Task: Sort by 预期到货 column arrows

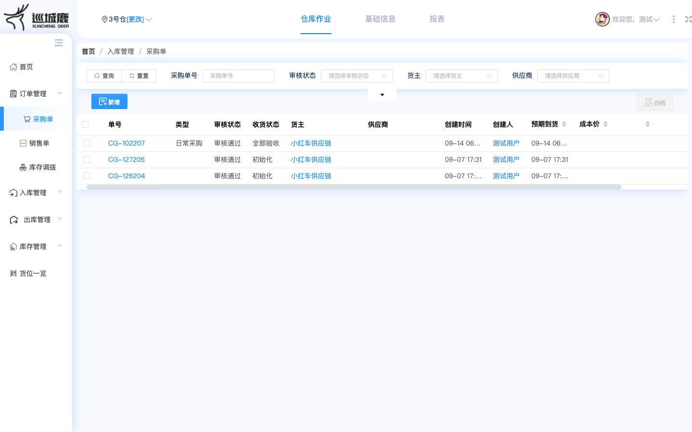Action: pyautogui.click(x=564, y=124)
